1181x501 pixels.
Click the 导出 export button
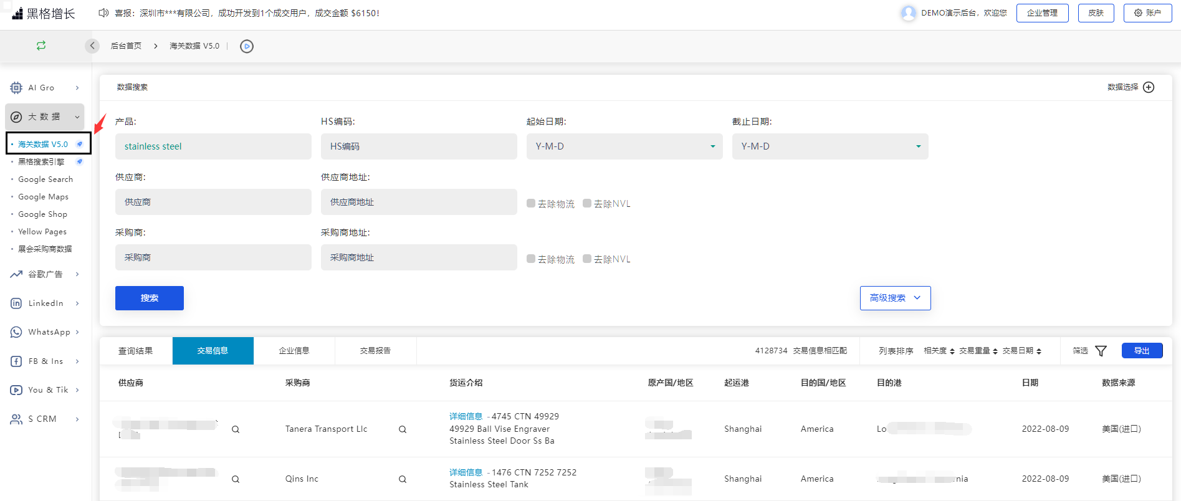pyautogui.click(x=1142, y=351)
